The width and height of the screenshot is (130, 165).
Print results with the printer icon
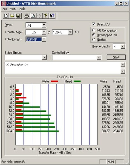pos(27,16)
